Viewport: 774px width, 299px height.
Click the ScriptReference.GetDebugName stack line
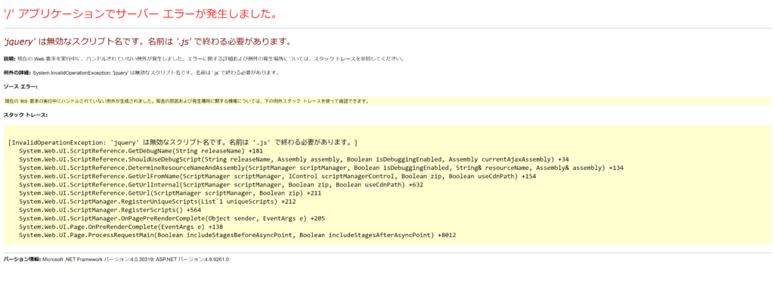coord(141,151)
